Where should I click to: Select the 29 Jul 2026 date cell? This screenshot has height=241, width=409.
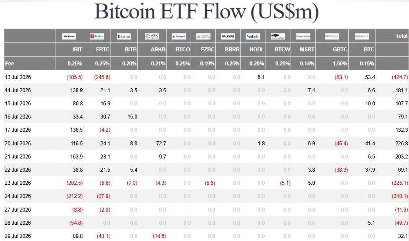coord(18,236)
